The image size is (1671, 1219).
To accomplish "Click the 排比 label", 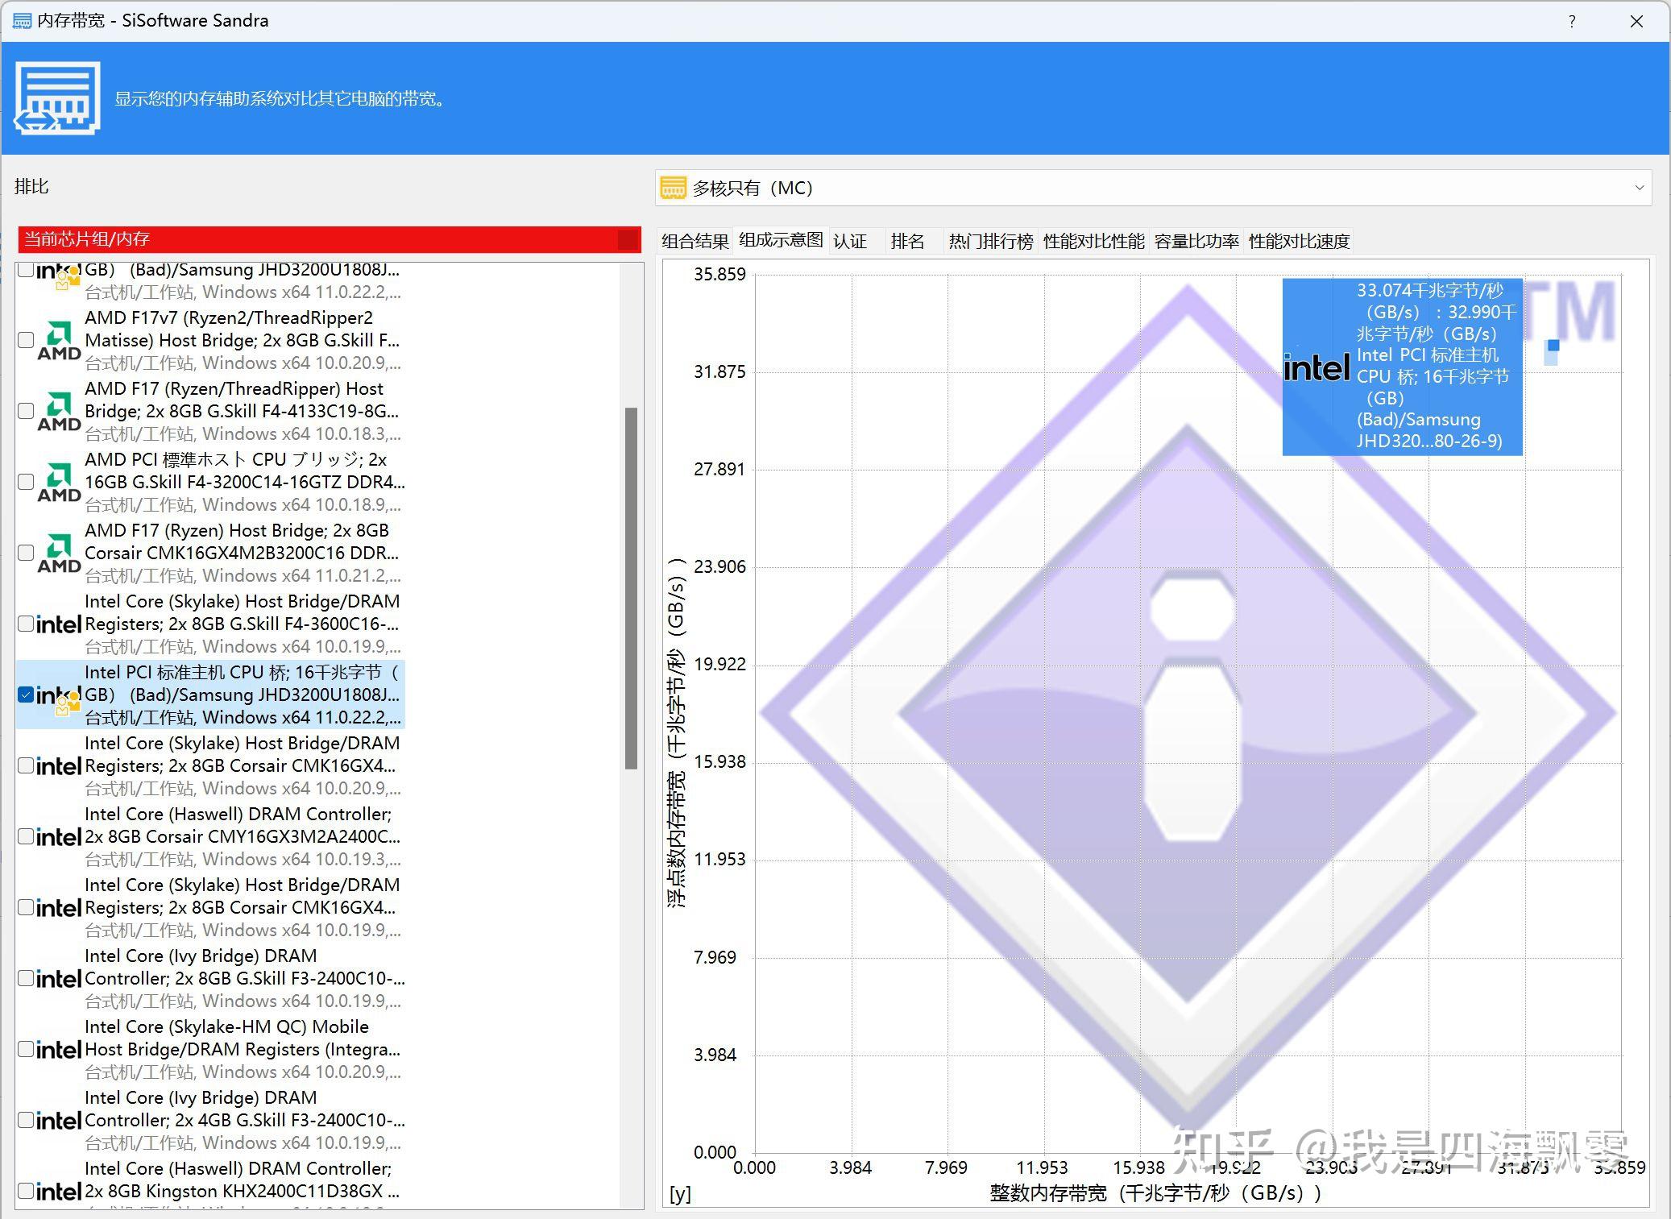I will coord(31,187).
